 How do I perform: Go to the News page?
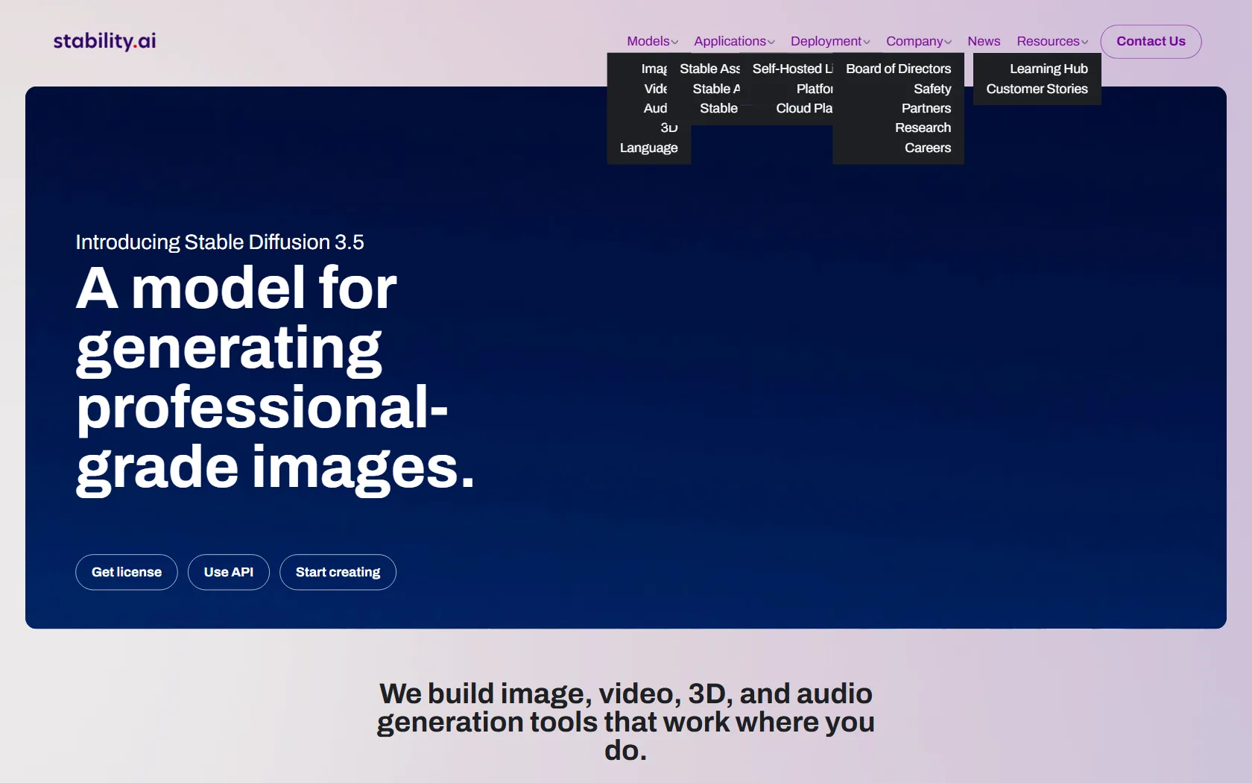(984, 41)
